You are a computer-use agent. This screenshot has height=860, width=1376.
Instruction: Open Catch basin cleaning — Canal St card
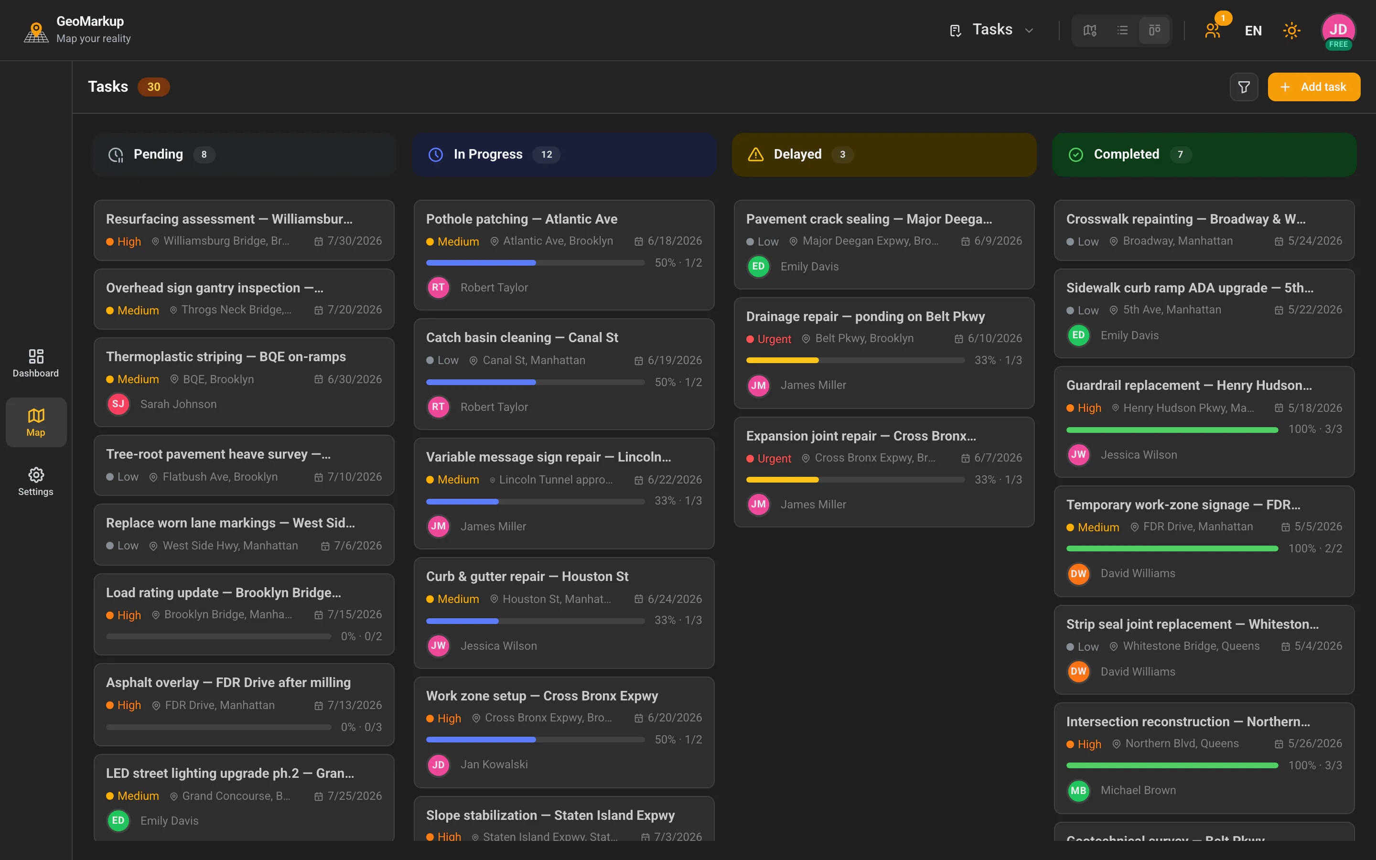564,374
